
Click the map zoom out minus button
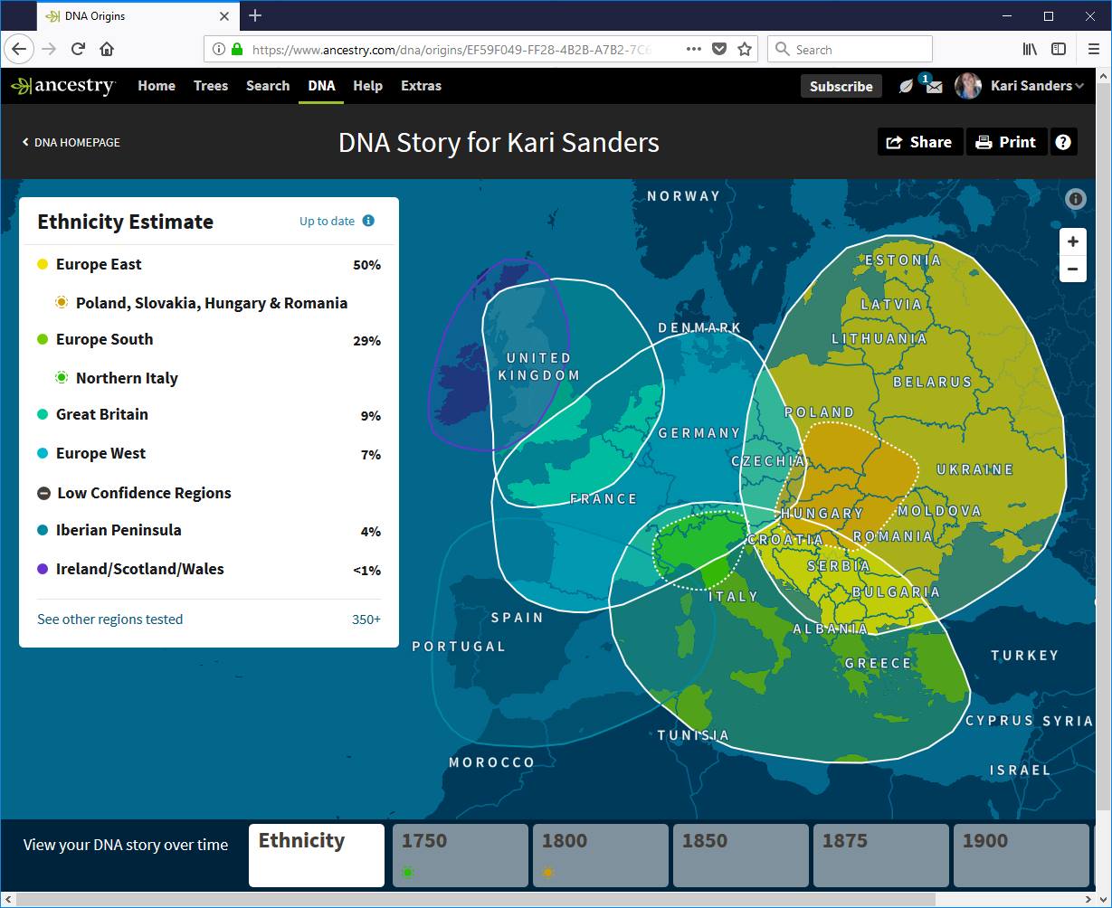coord(1072,269)
